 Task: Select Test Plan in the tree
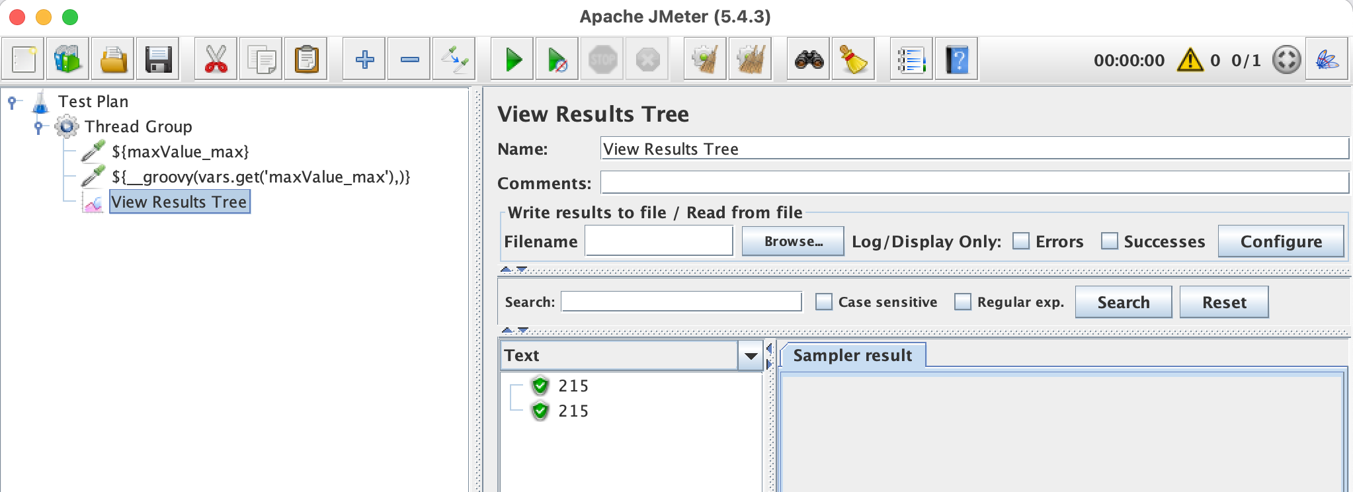(x=93, y=101)
